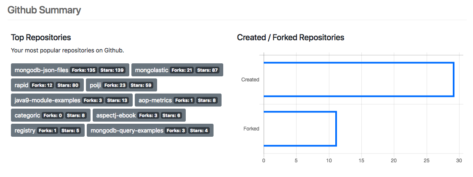Select the Stars: 87 badge on mongolastic

point(208,70)
